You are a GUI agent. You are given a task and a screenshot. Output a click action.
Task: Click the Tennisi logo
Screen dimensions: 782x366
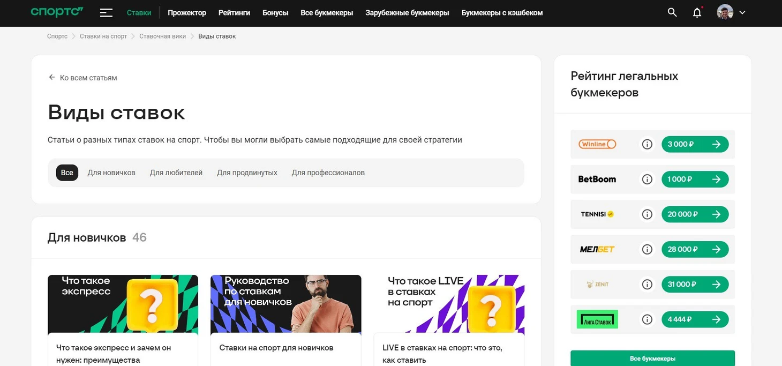[x=597, y=214]
